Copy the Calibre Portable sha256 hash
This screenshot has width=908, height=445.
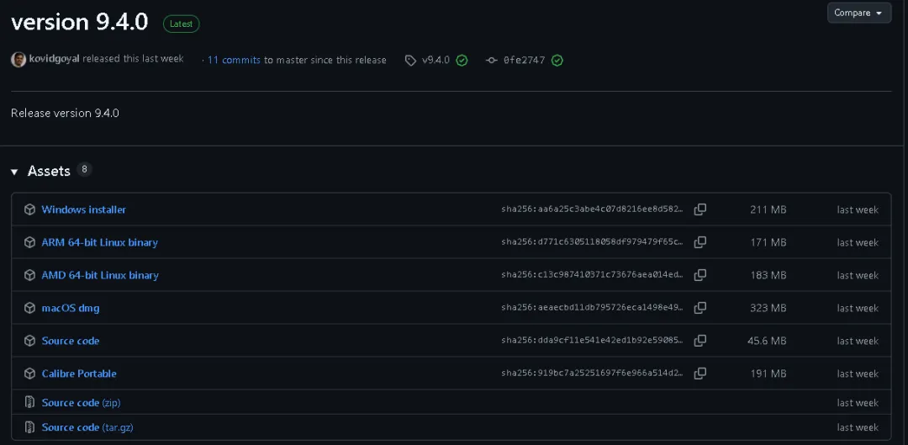click(x=700, y=373)
